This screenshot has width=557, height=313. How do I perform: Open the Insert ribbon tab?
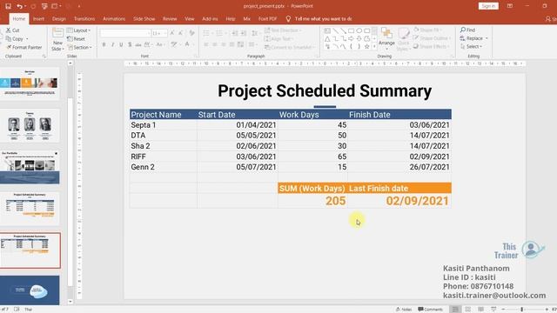tap(38, 19)
